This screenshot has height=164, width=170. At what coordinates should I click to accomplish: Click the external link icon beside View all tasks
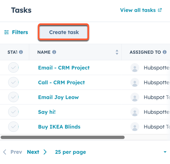(160, 10)
